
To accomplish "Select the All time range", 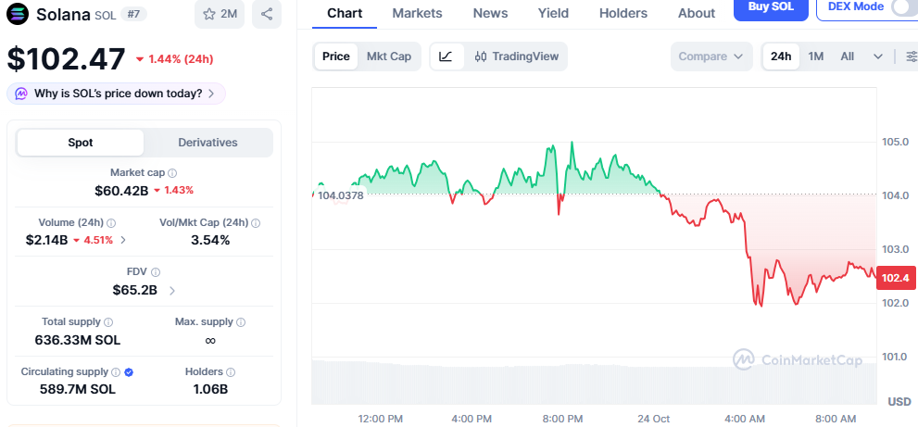I will pyautogui.click(x=848, y=57).
